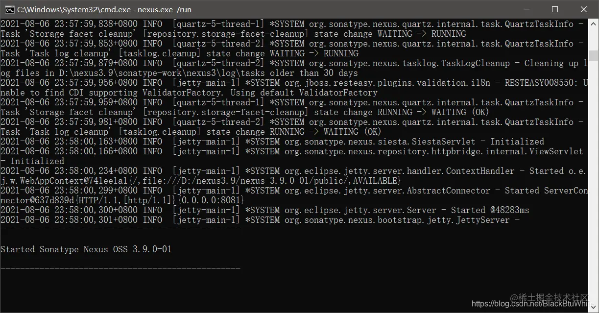The height and width of the screenshot is (313, 599).
Task: Maximize the cmd.exe window
Action: 555,9
